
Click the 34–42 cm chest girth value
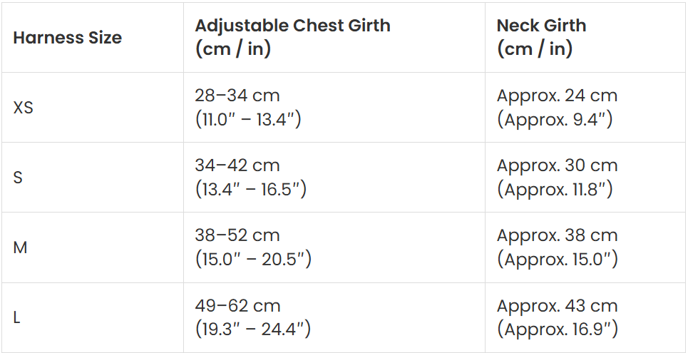(237, 165)
